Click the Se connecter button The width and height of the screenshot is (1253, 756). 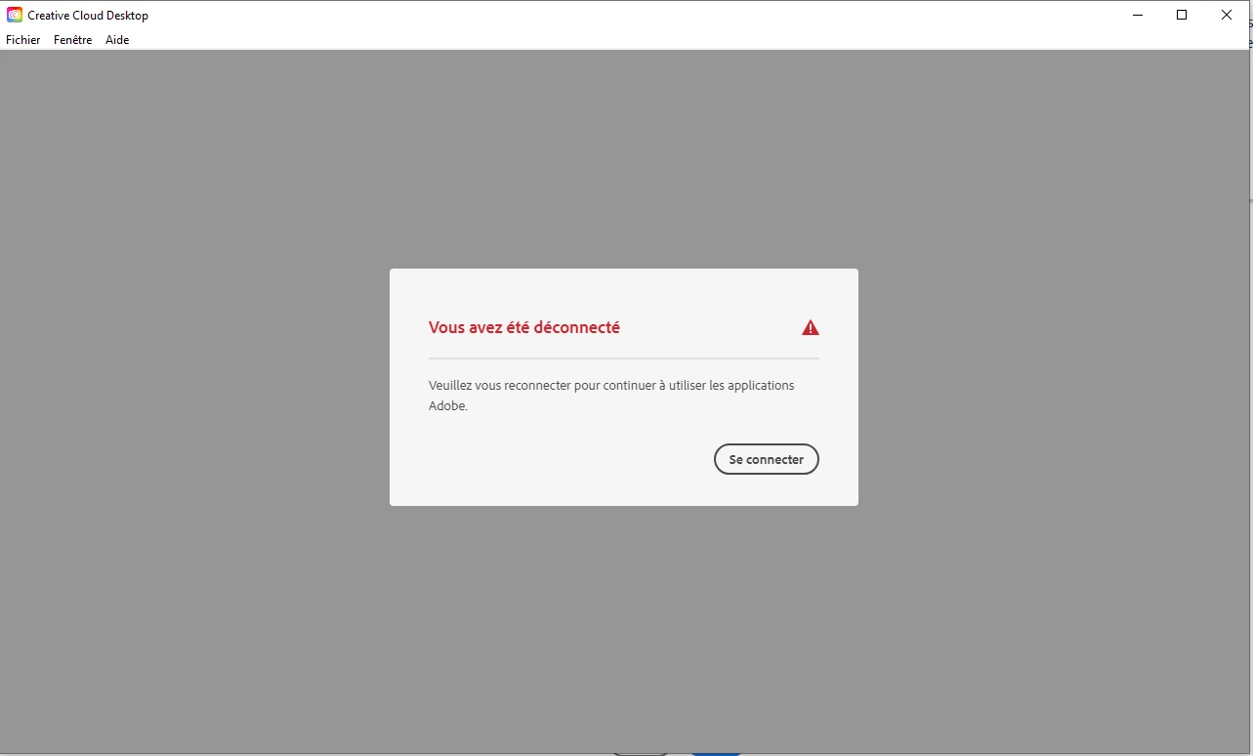click(766, 459)
